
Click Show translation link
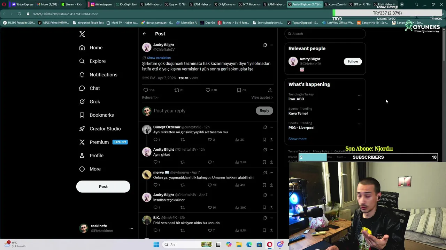point(159,58)
